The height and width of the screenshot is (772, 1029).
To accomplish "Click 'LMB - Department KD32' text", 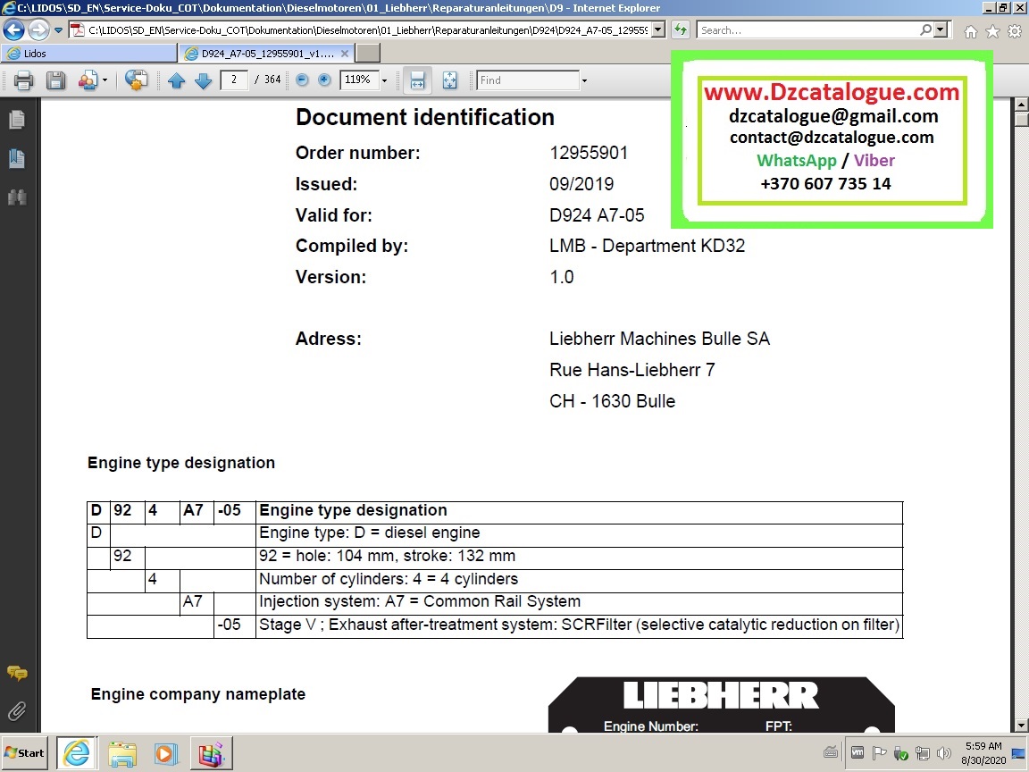I will [647, 246].
